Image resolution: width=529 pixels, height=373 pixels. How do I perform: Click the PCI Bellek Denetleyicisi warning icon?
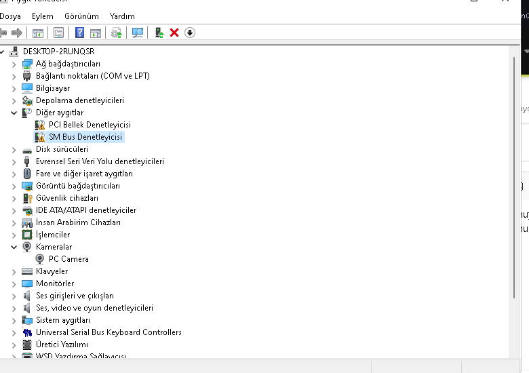point(40,125)
